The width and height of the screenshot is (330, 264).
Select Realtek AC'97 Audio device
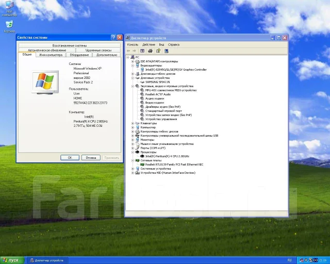(158, 94)
